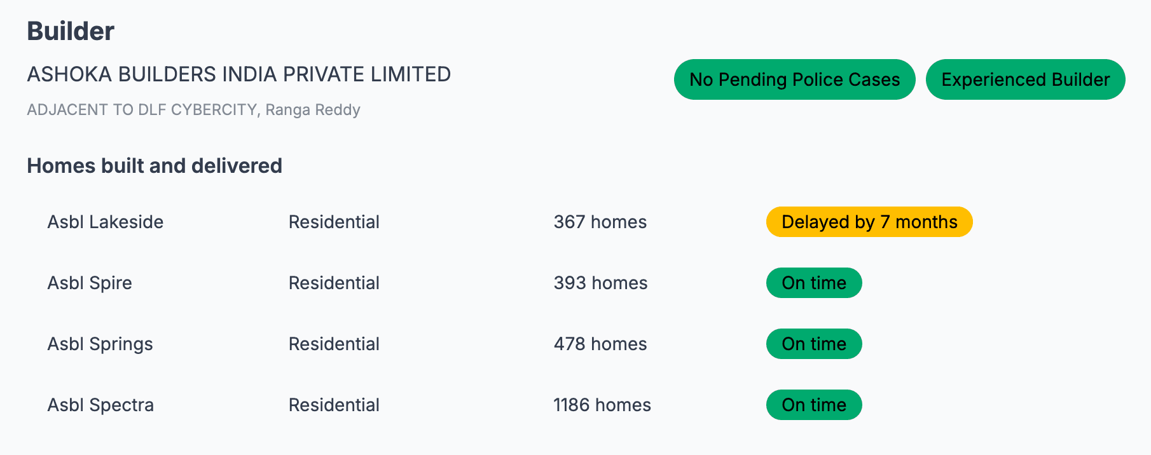
Task: Click the Builder section heading
Action: (x=71, y=31)
